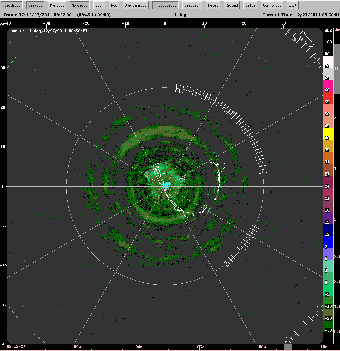This screenshot has width=340, height=351.
Task: Open the Config... menu button
Action: coord(272,5)
